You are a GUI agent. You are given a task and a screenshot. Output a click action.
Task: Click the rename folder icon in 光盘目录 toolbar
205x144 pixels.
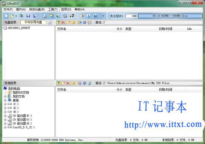point(73,22)
